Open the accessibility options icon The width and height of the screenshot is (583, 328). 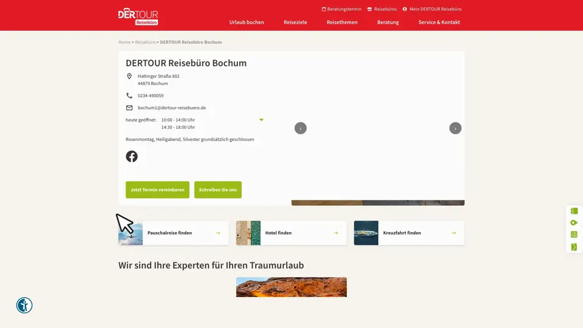pyautogui.click(x=24, y=306)
